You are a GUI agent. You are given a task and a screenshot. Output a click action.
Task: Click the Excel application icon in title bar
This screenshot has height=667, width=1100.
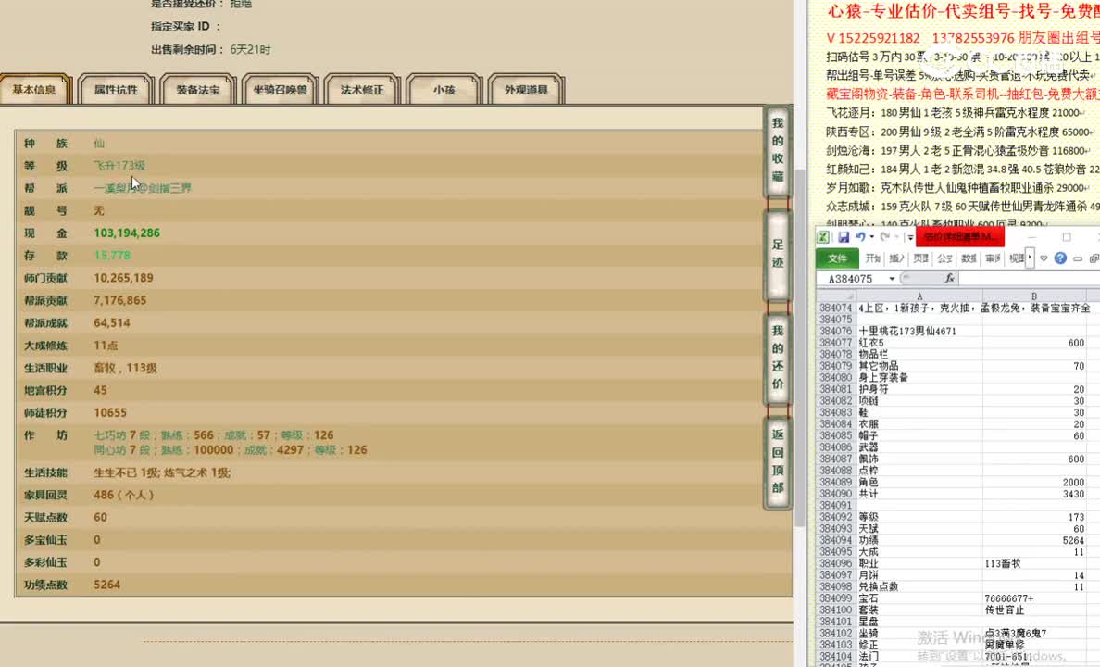[823, 237]
